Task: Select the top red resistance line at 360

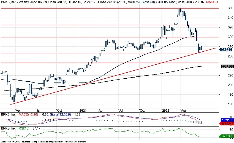Action: point(83,8)
